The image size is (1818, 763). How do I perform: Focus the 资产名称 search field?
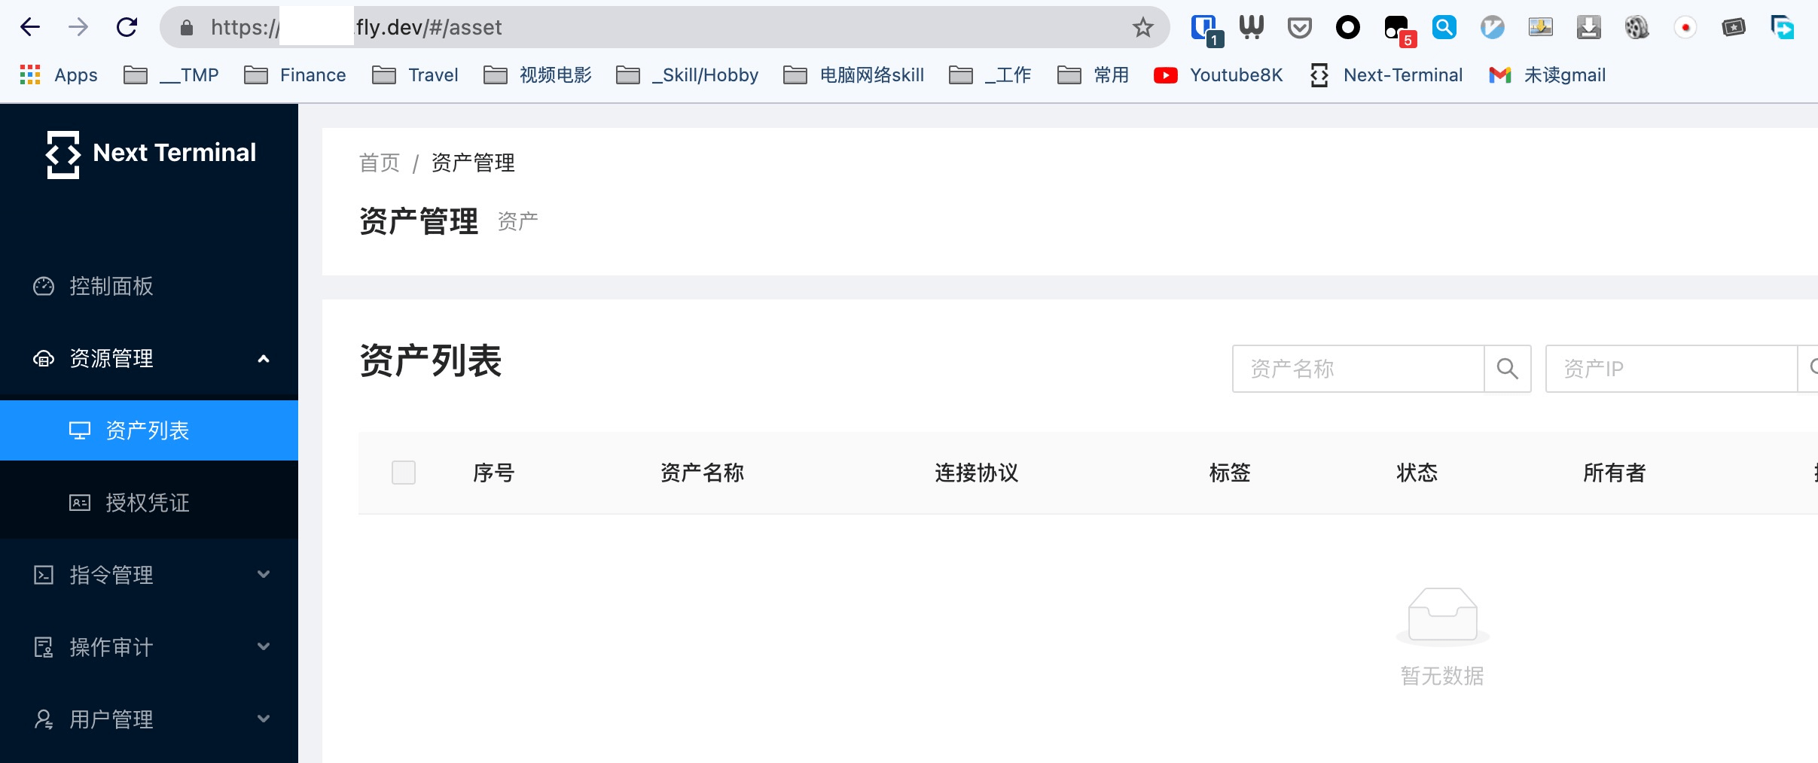point(1358,369)
